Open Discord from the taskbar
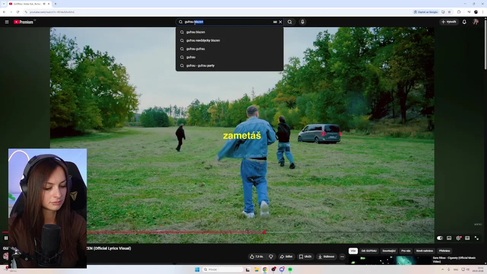This screenshot has width=487, height=274. click(282, 269)
